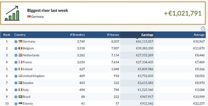
Task: Open Sweden country name
Action: pos(28,83)
